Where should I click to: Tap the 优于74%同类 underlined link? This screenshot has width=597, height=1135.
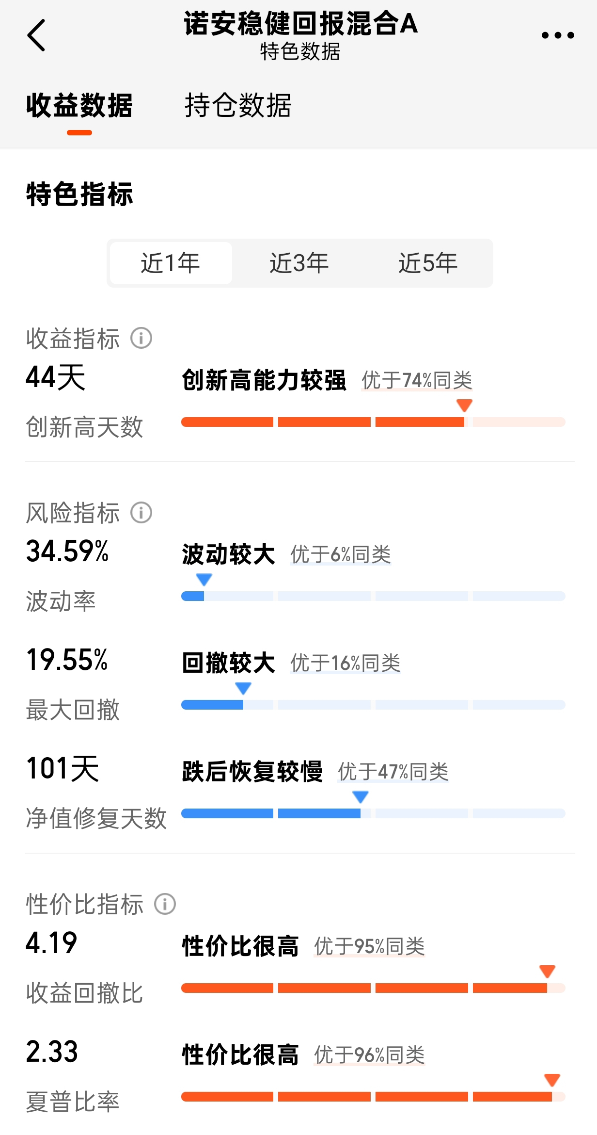(417, 380)
